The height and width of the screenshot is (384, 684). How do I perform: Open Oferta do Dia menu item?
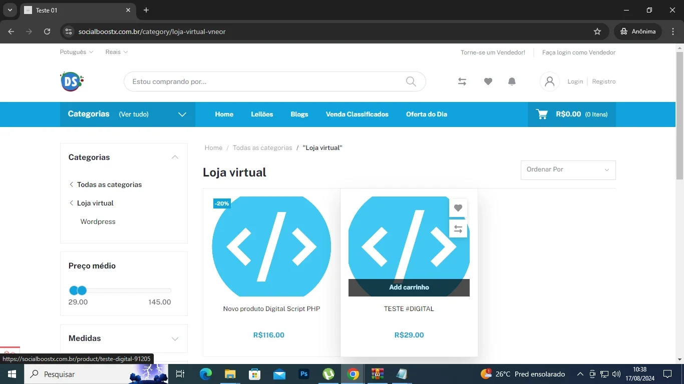click(x=427, y=114)
